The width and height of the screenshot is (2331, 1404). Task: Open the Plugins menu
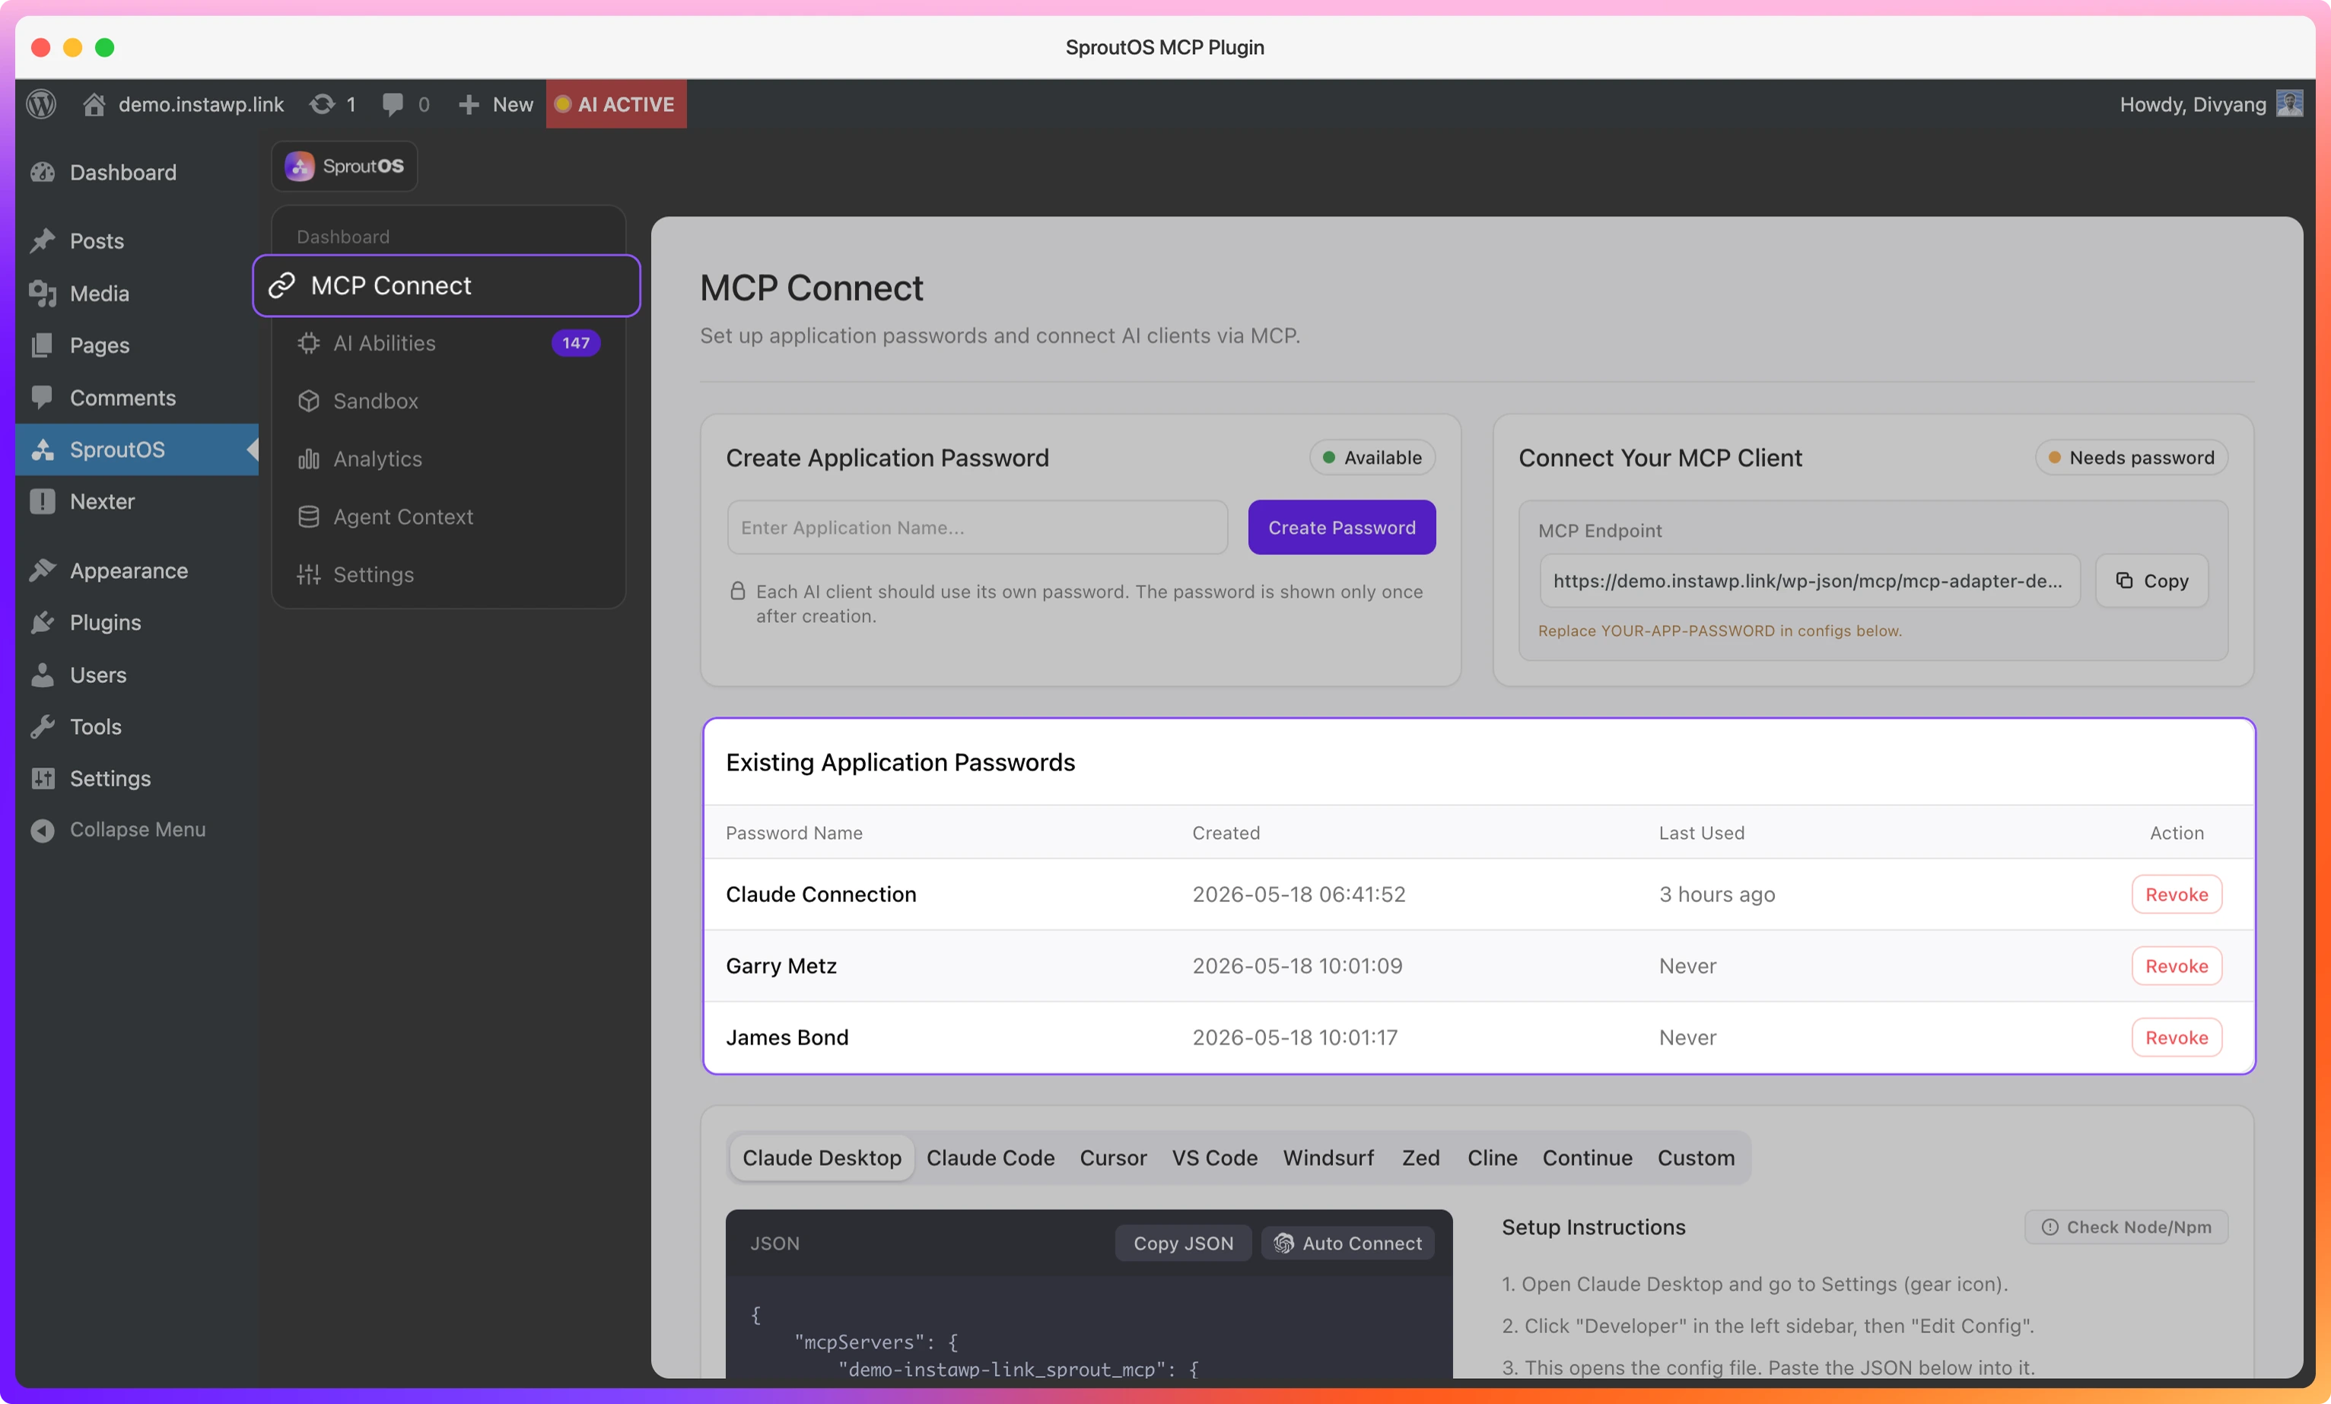(105, 622)
